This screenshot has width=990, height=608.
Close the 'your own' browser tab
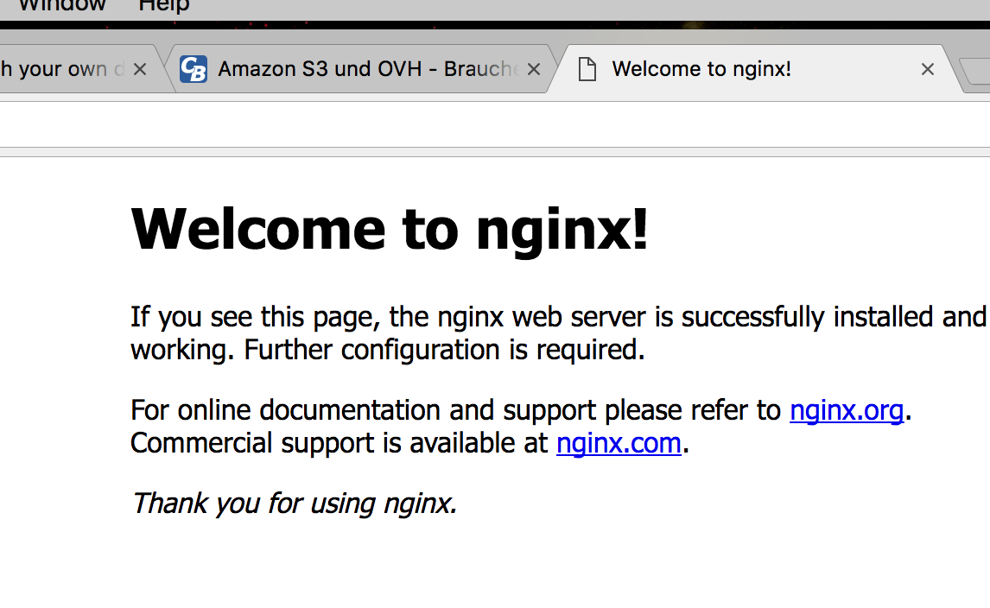click(x=140, y=69)
